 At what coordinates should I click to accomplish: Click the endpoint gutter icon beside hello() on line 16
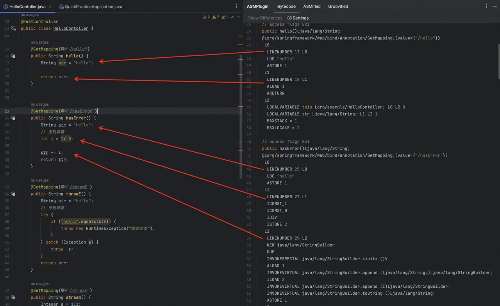tap(13, 56)
